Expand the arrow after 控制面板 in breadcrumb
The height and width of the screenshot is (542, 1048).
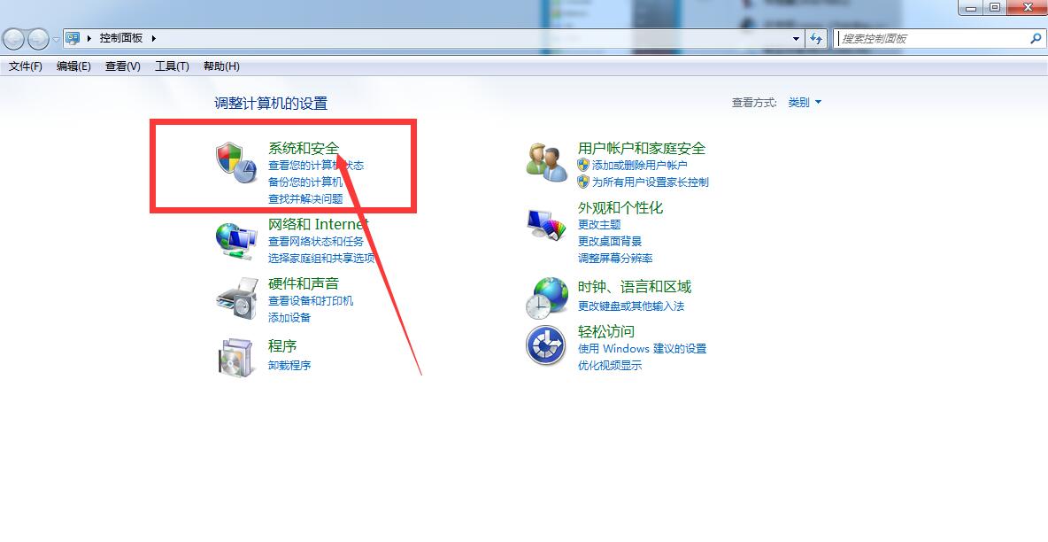click(x=154, y=38)
